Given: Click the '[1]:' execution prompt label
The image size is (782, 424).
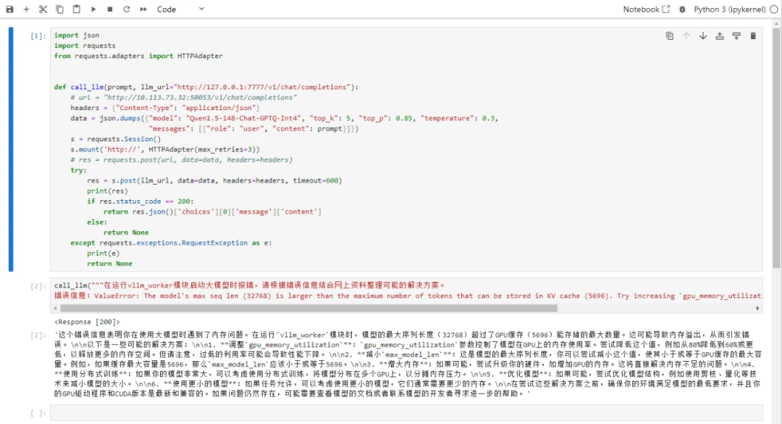Looking at the screenshot, I should (38, 36).
